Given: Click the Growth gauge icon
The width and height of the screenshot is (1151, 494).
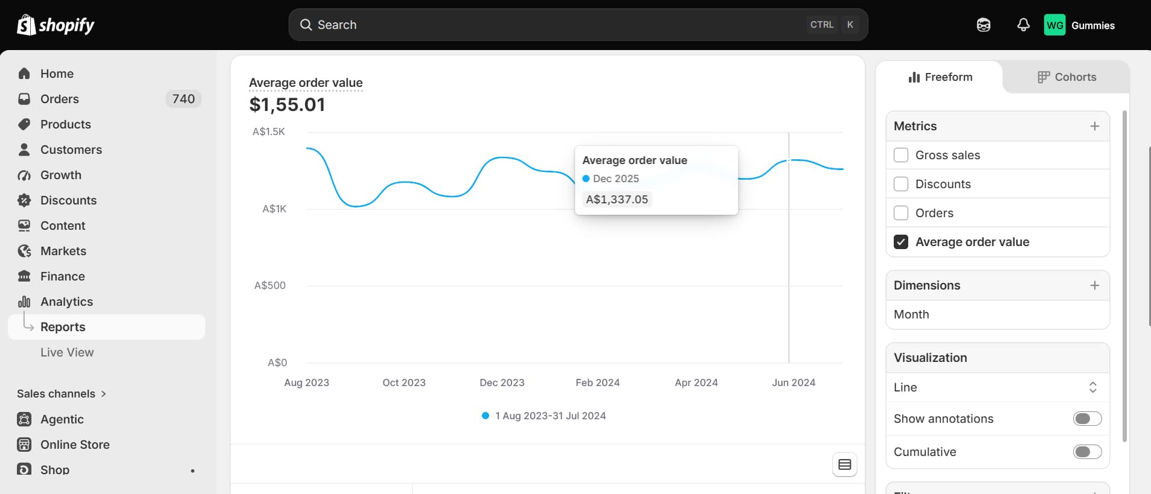Looking at the screenshot, I should point(24,175).
